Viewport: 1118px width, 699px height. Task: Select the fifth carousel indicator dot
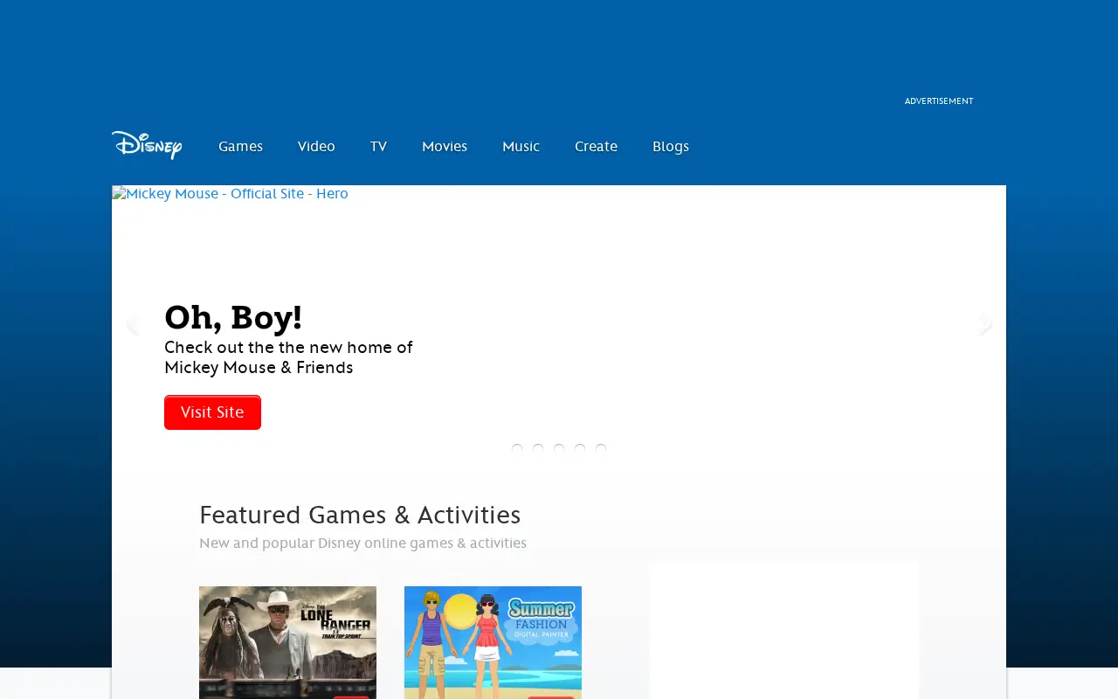pyautogui.click(x=601, y=449)
